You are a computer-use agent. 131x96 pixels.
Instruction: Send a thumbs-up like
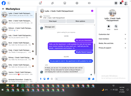click(93, 79)
